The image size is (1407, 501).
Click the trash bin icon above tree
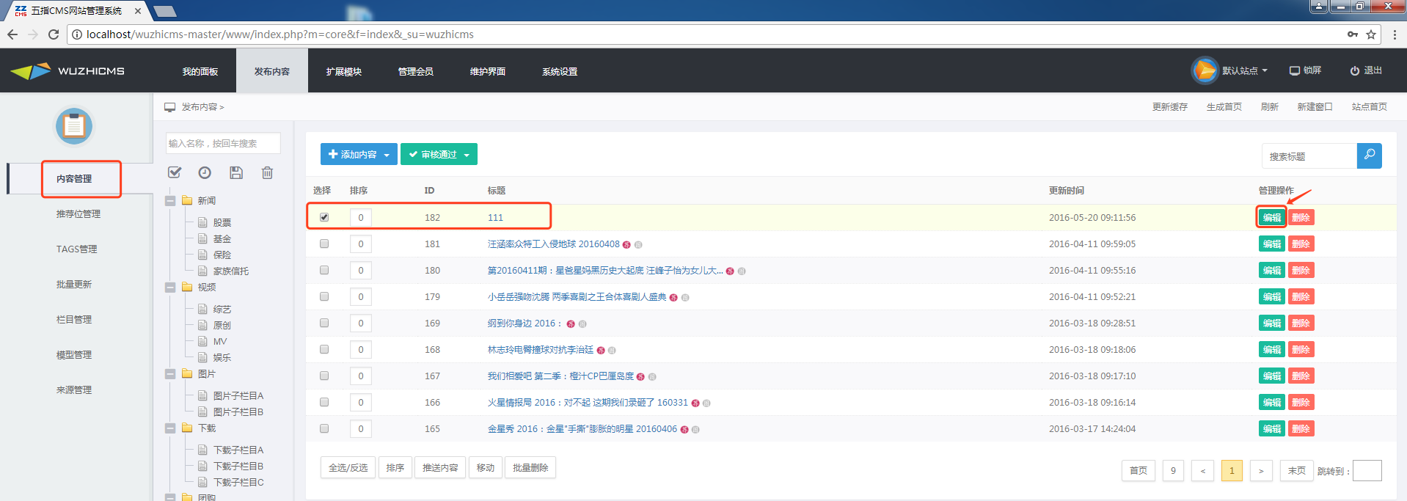267,172
